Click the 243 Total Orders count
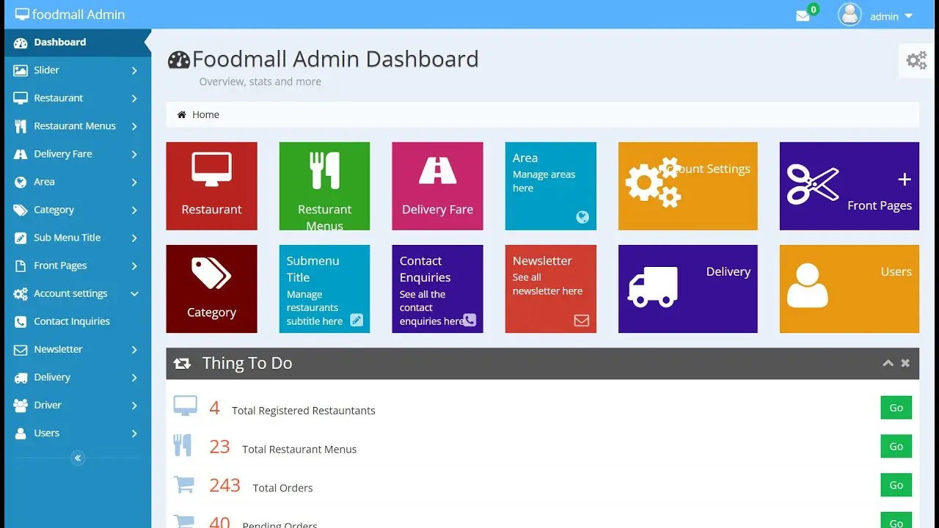The image size is (939, 528). click(x=224, y=485)
